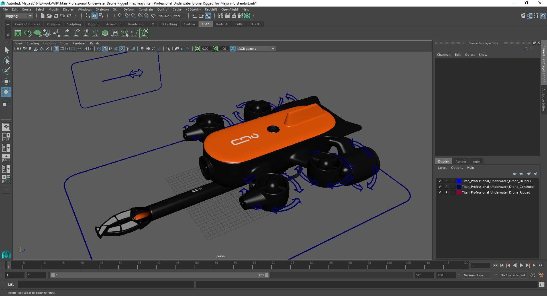Click the XGen lock guide shelf icon

[86, 33]
